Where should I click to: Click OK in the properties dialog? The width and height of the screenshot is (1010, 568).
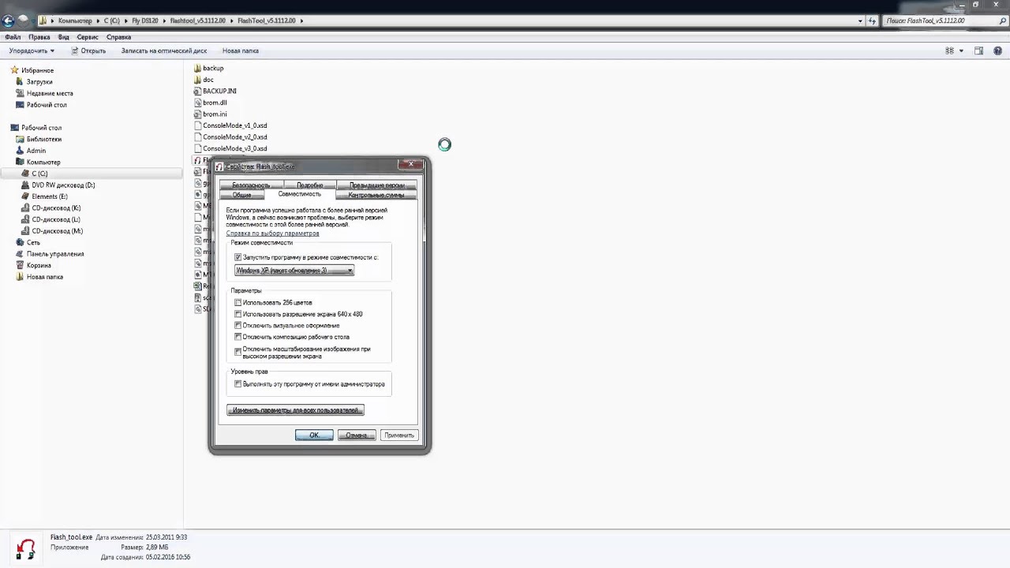pyautogui.click(x=314, y=435)
